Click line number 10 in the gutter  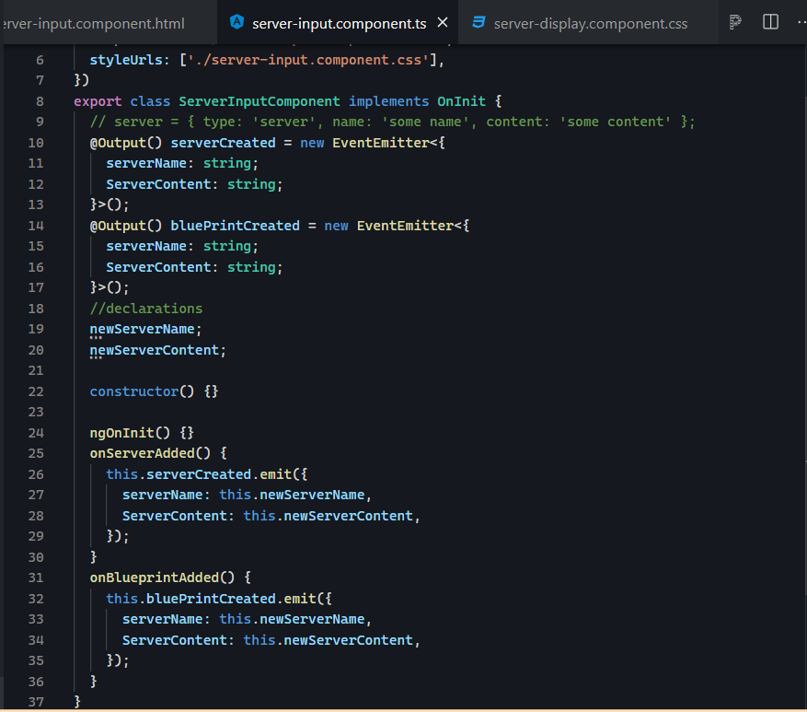[x=35, y=142]
